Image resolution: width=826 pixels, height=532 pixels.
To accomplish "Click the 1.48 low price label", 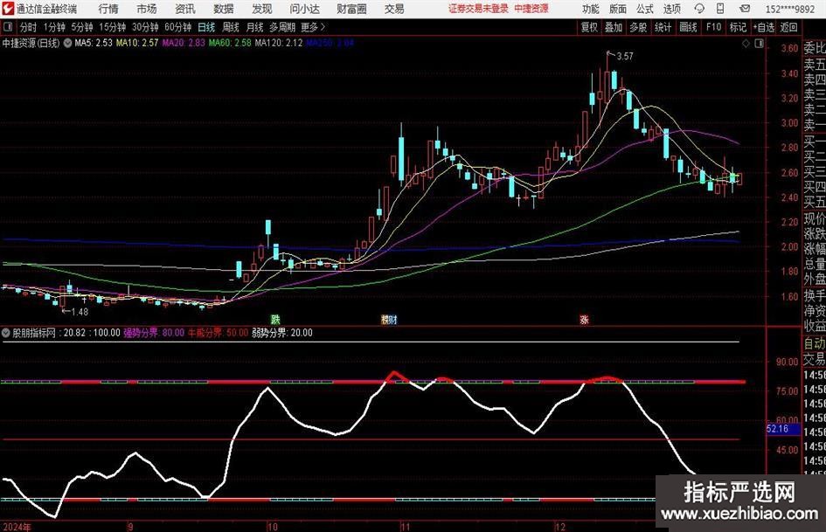I will coord(80,312).
